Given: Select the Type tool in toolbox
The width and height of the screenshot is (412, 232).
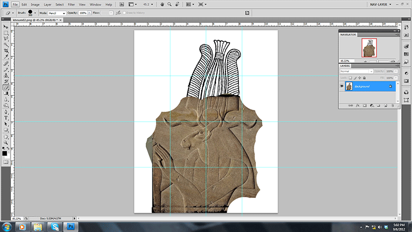Looking at the screenshot, I should pos(6,118).
